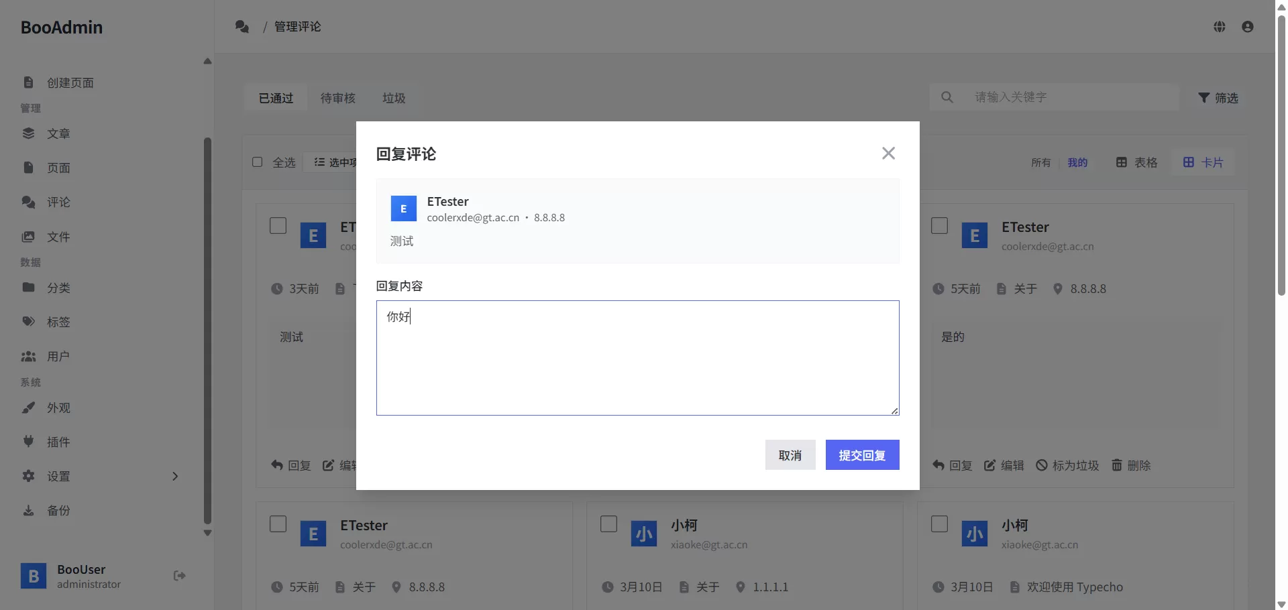Click the 筛选 filter funnel icon

tap(1204, 98)
